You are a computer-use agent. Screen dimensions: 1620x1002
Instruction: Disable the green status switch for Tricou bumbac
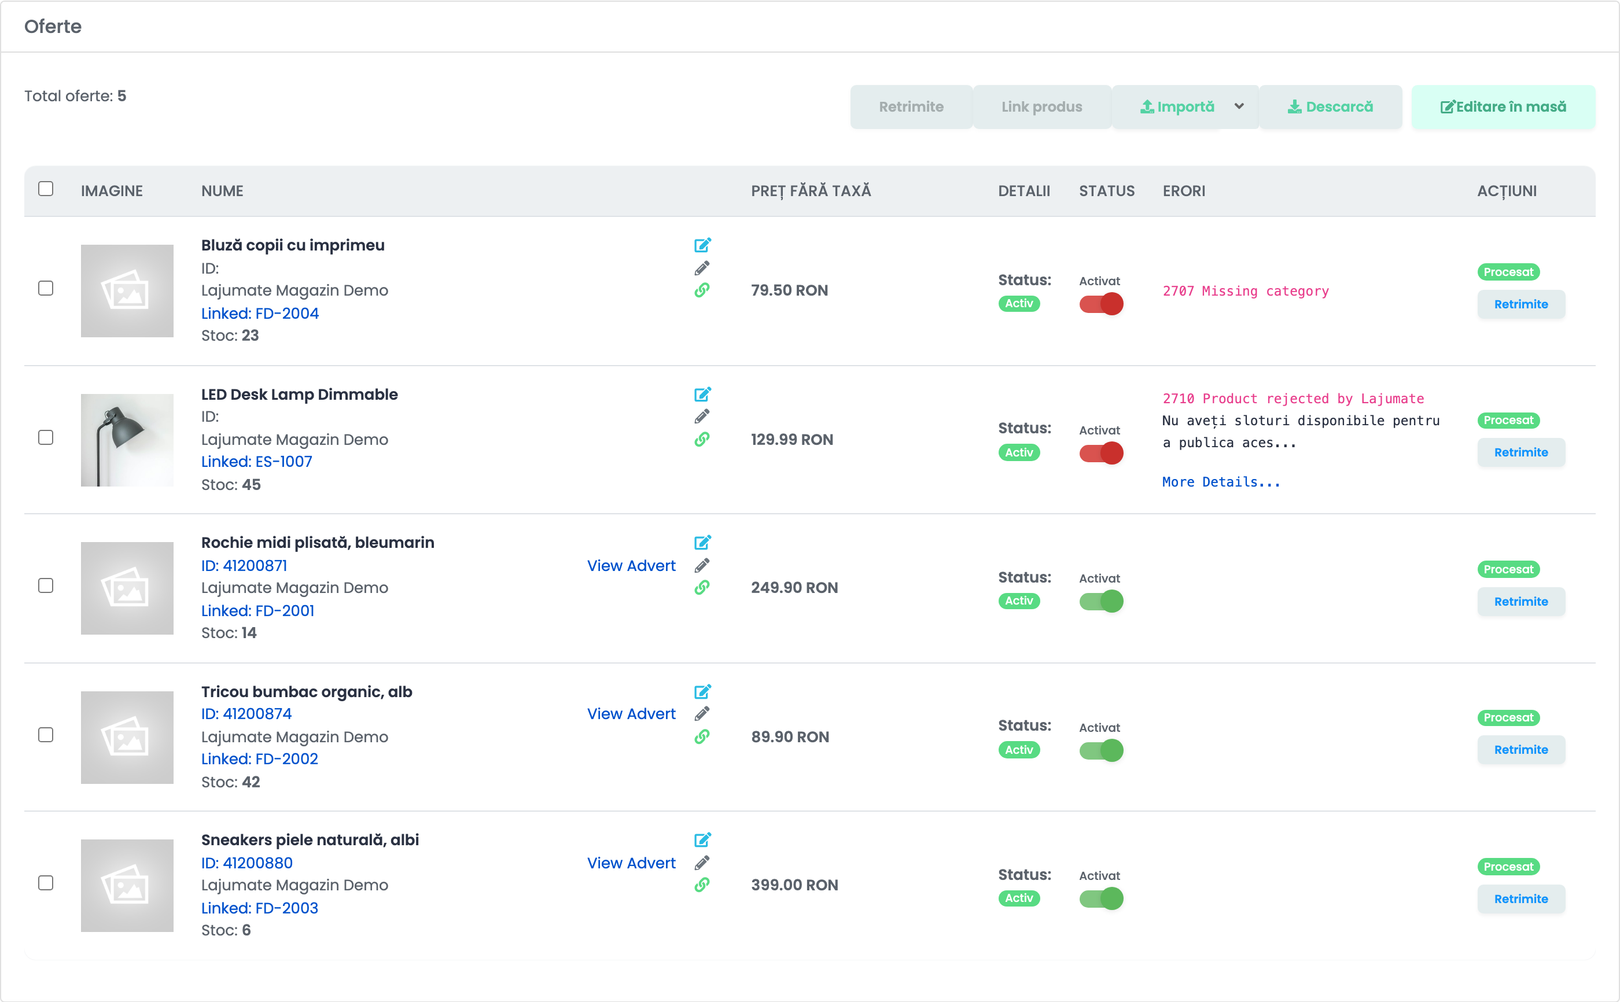pos(1100,751)
